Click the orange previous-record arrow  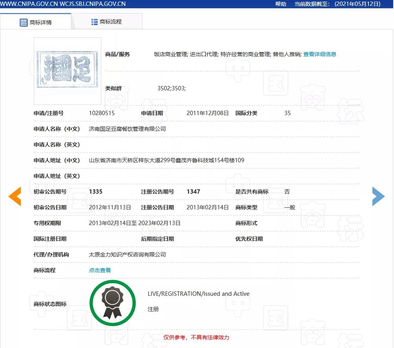click(x=15, y=196)
